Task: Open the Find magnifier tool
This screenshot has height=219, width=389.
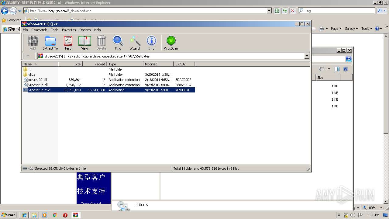Action: click(x=118, y=43)
